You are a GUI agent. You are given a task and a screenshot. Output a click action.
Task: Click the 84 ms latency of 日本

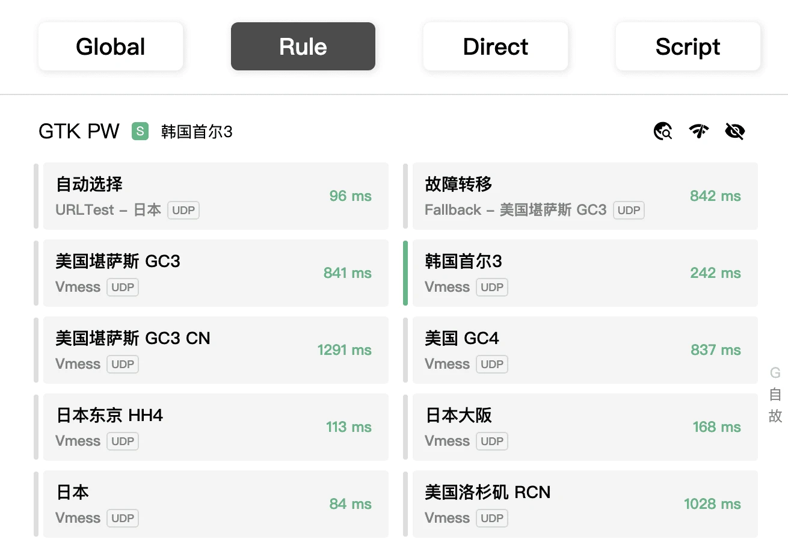point(351,504)
